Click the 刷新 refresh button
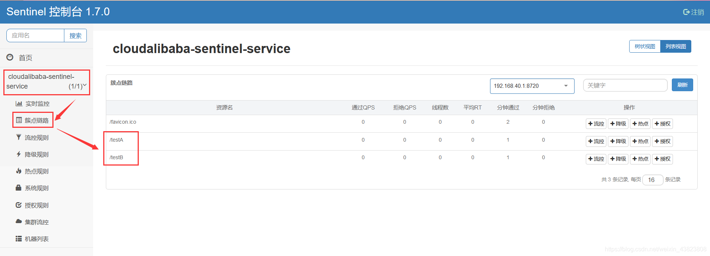710x256 pixels. tap(682, 85)
